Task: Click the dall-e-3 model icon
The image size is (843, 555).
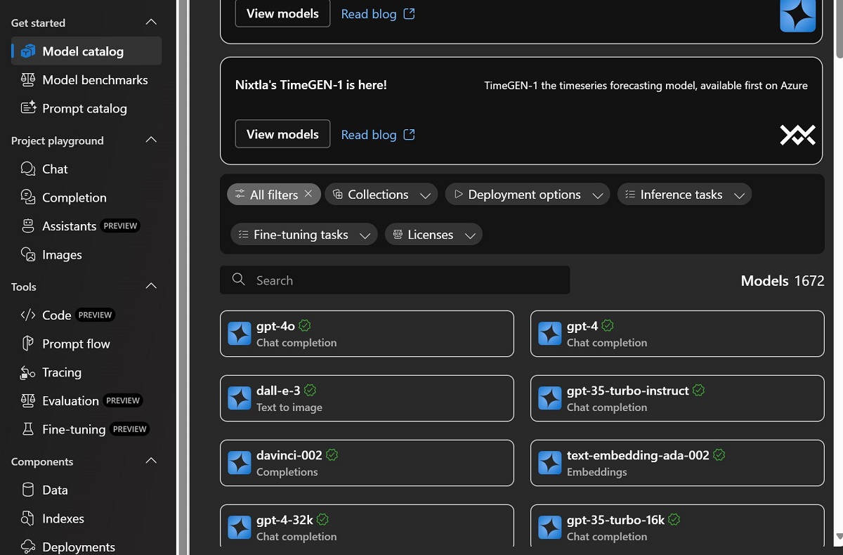Action: pos(240,398)
